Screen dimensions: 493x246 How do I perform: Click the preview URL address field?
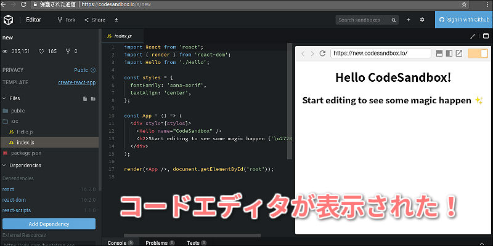[x=381, y=54]
